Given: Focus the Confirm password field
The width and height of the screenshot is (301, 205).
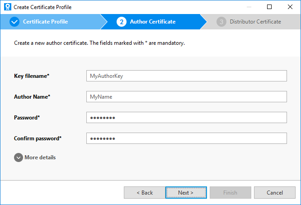Looking at the screenshot, I should pos(186,138).
